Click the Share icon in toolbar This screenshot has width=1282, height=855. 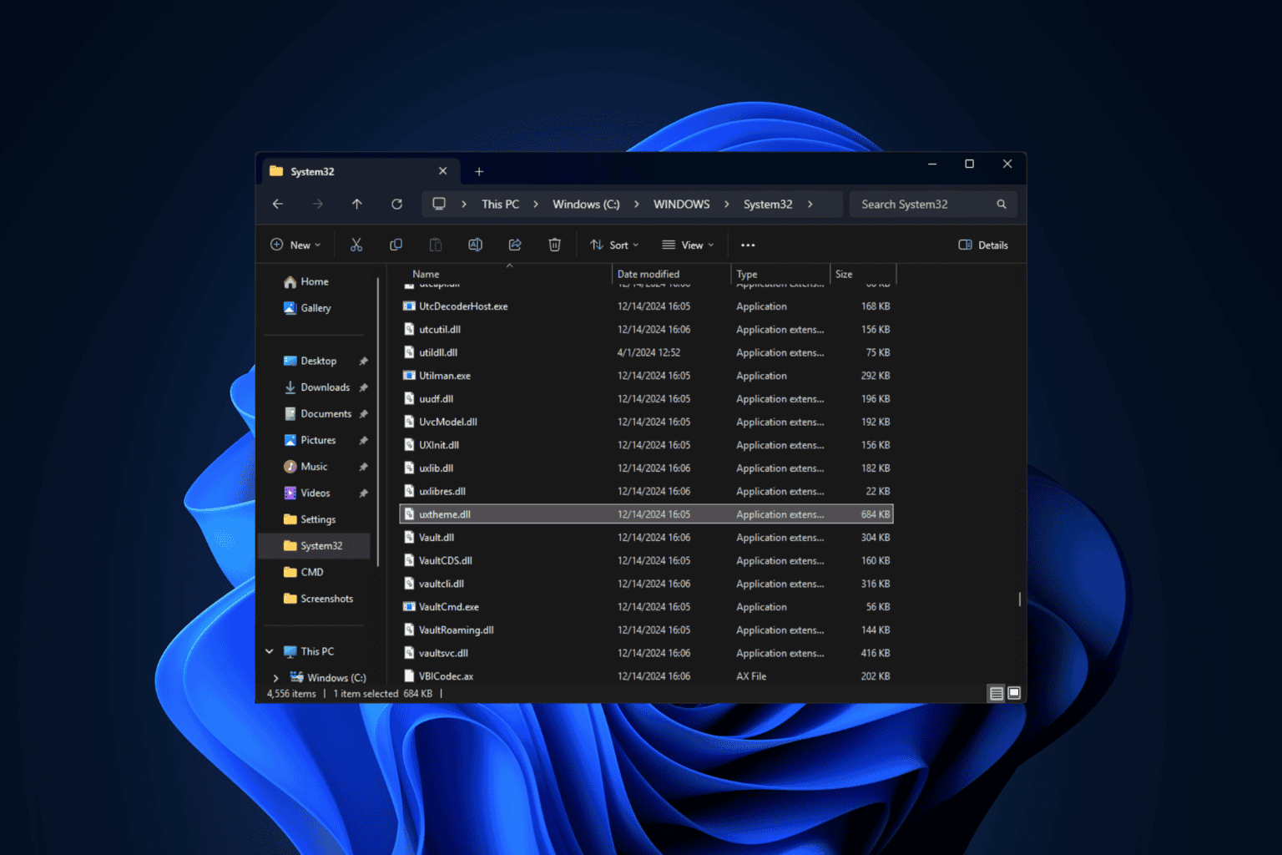[x=515, y=245]
